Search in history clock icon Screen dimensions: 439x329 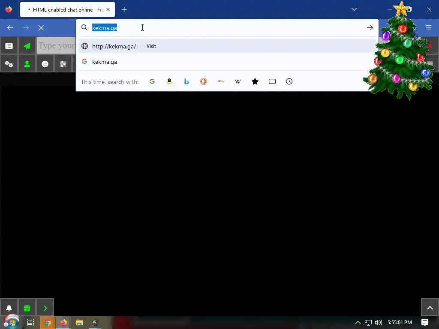[289, 81]
